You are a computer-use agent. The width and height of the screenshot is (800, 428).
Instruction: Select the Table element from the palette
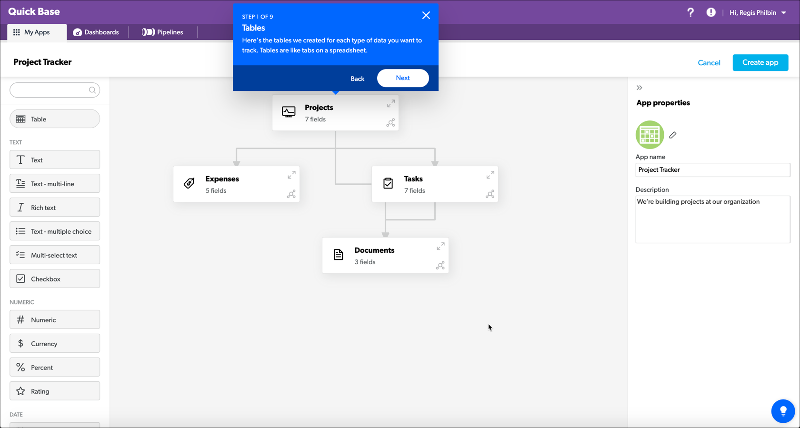click(x=55, y=119)
